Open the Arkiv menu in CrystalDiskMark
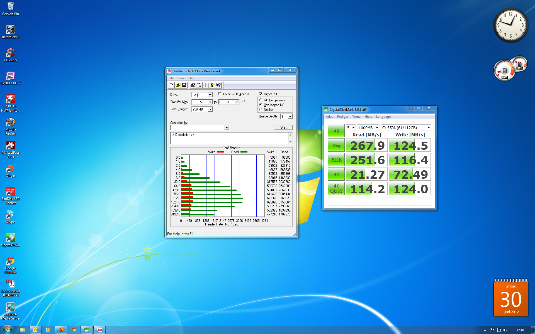The width and height of the screenshot is (535, 334). pyautogui.click(x=329, y=117)
